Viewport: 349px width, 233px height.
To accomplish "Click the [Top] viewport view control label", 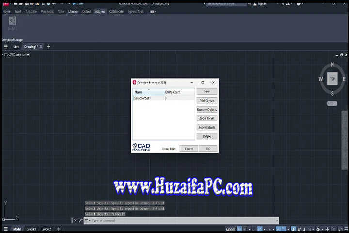I will coord(8,55).
